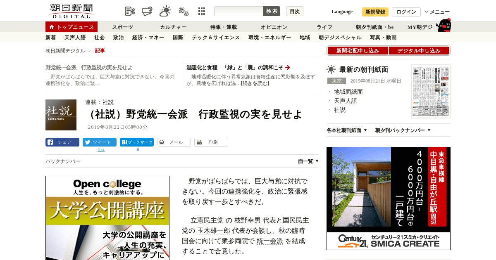496x260 pixels.
Task: Click the mascot character icon
Action: tap(444, 25)
